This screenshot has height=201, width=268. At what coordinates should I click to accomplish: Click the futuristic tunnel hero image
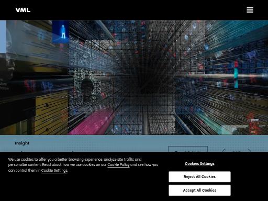pyautogui.click(x=134, y=77)
